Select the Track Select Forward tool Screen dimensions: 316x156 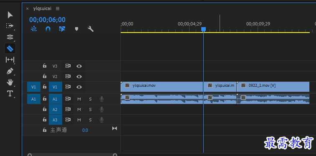pos(10,26)
